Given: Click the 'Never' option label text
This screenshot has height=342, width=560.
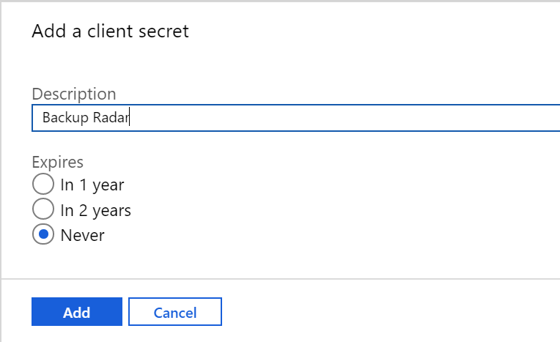Looking at the screenshot, I should point(82,236).
